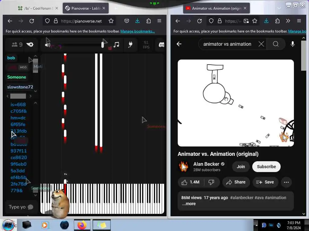This screenshot has height=231, width=309.
Task: Click YouTube page vertical scrollbar thumb
Action: click(x=304, y=56)
